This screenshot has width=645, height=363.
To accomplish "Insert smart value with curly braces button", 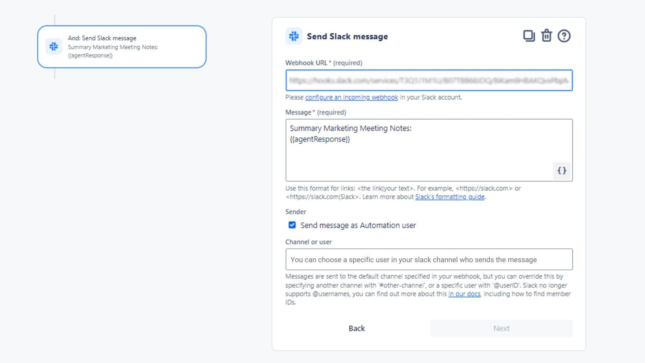I will tap(562, 171).
